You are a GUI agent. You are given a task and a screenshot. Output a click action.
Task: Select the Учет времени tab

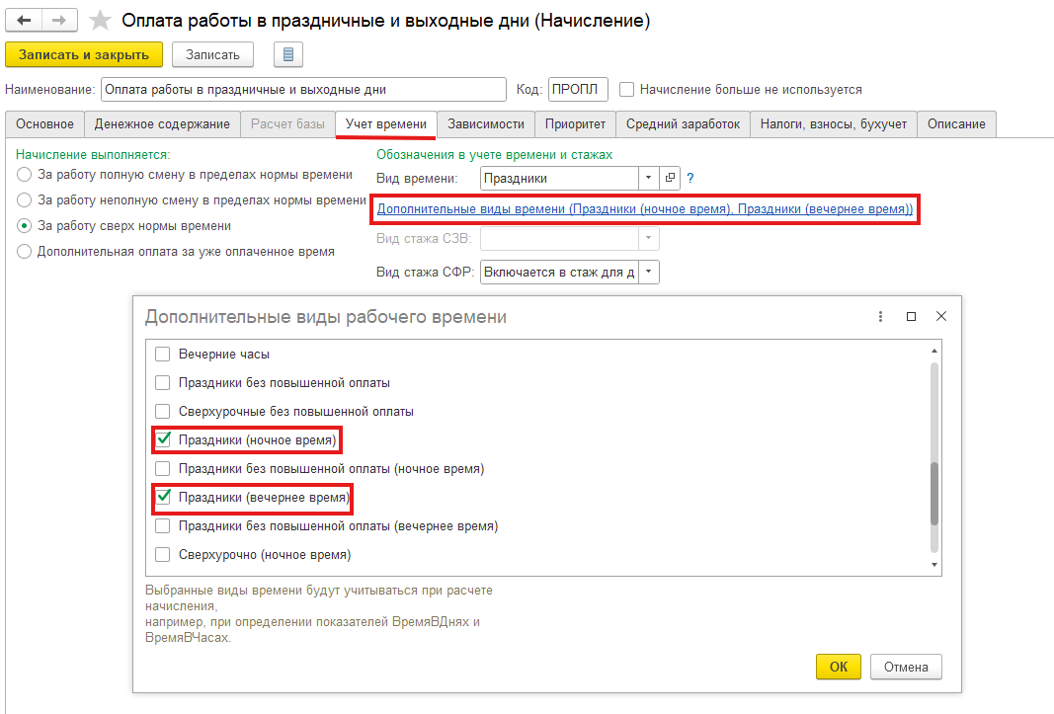coord(386,124)
